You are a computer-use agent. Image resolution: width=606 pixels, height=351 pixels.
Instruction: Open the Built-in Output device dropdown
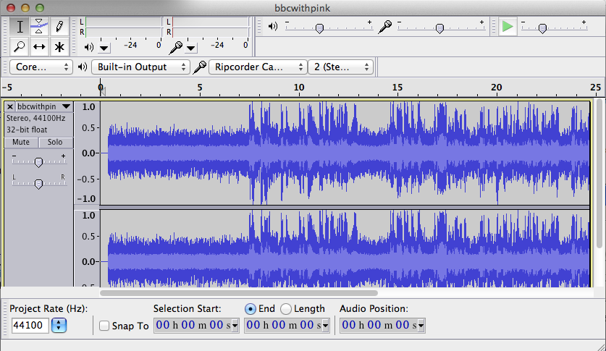tap(139, 67)
